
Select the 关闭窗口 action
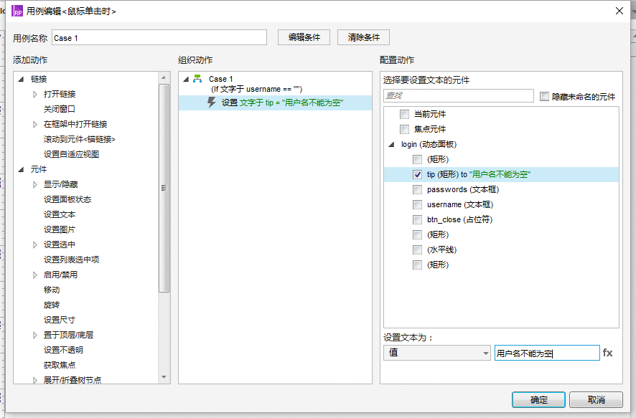tap(59, 109)
